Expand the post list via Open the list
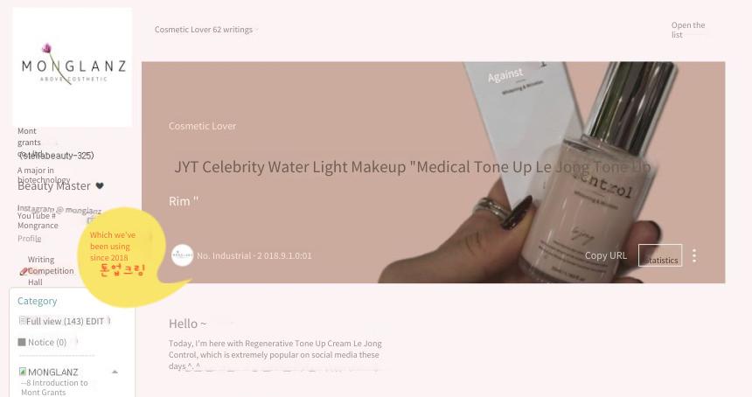 pos(688,30)
